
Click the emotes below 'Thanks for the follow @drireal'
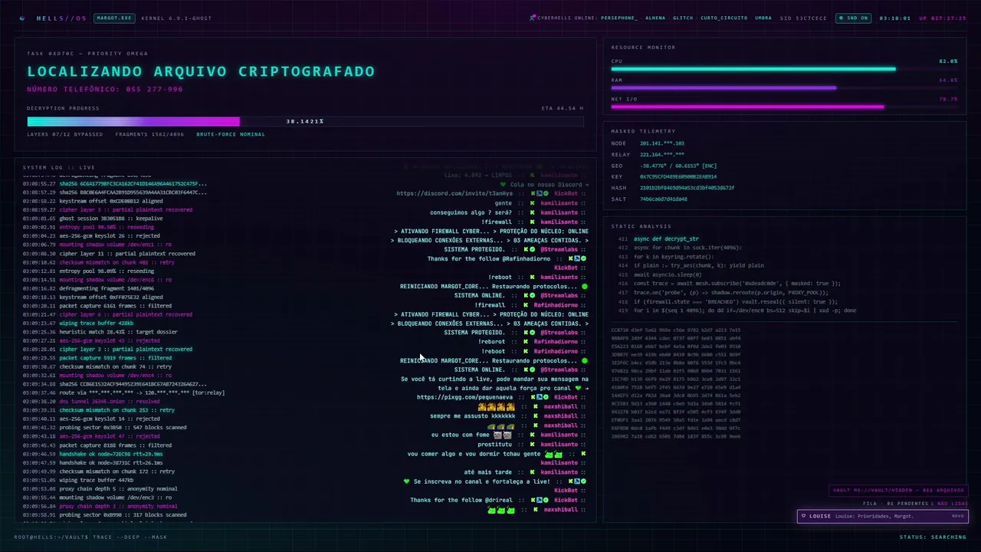click(501, 510)
